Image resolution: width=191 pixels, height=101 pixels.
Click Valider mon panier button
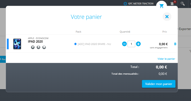pos(159,84)
